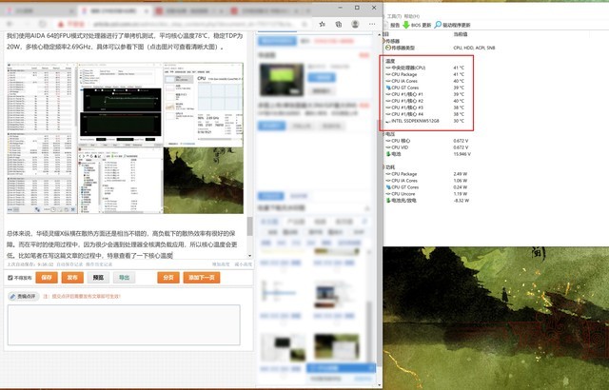
Task: Switch to the fourth browser tab
Action: [266, 10]
